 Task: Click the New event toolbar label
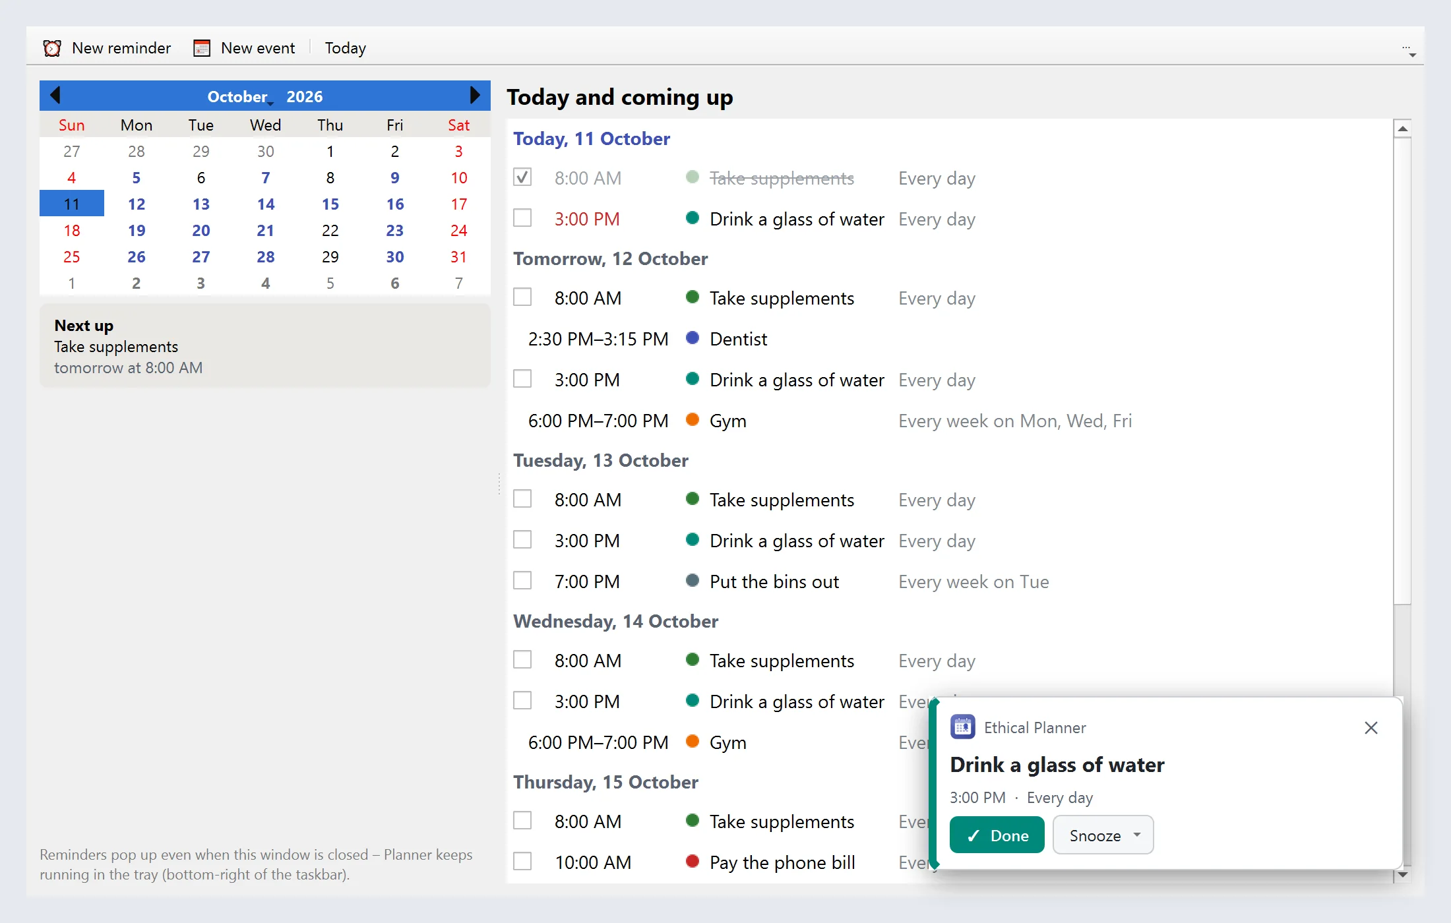[258, 48]
